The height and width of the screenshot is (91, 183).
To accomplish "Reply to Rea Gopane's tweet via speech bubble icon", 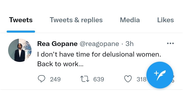I will pyautogui.click(x=41, y=79).
